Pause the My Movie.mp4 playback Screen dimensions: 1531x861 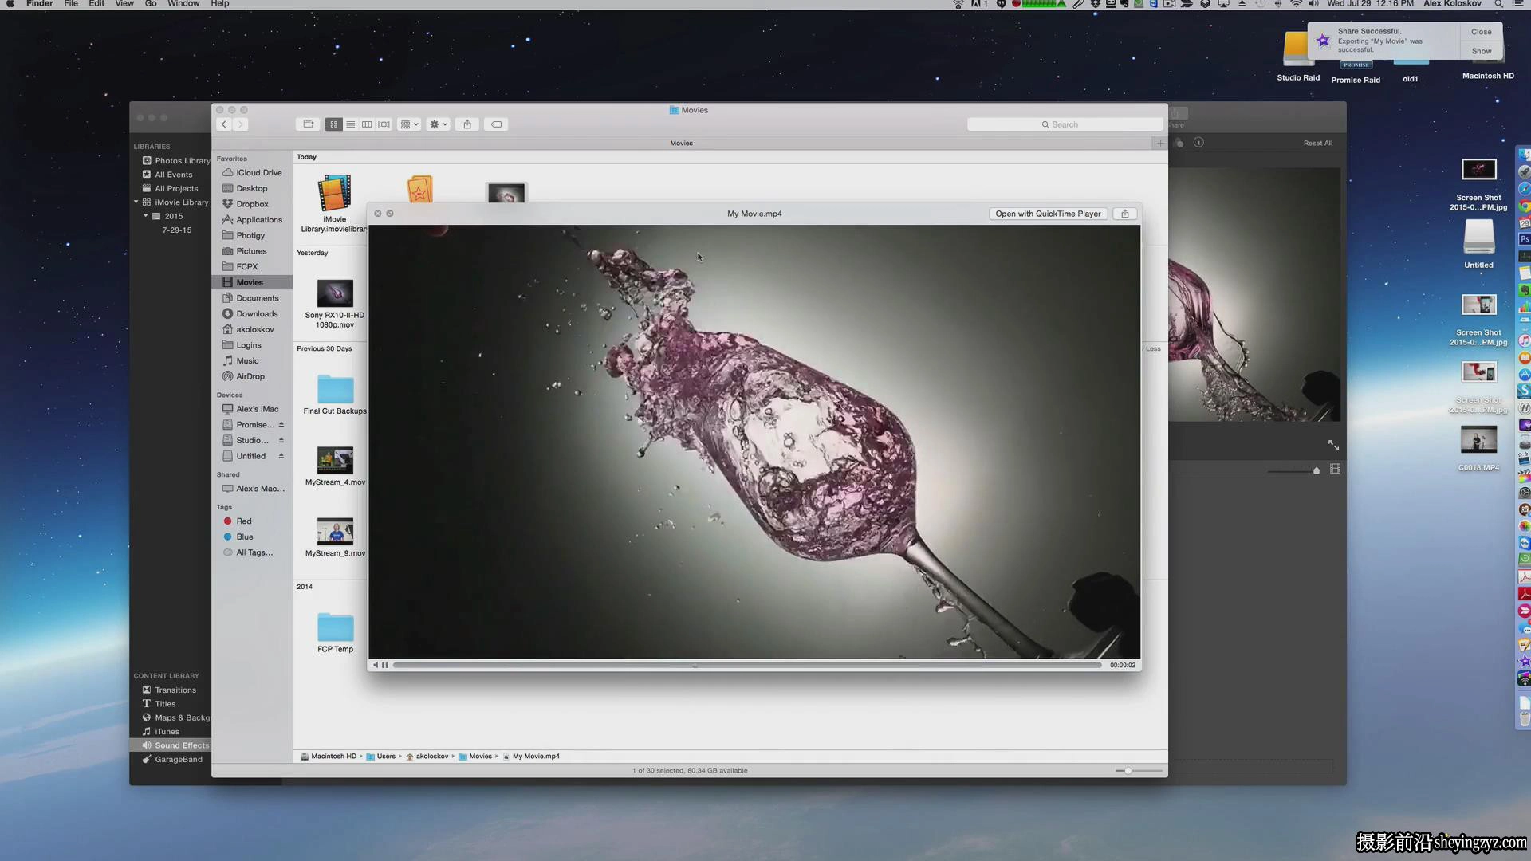pyautogui.click(x=385, y=665)
